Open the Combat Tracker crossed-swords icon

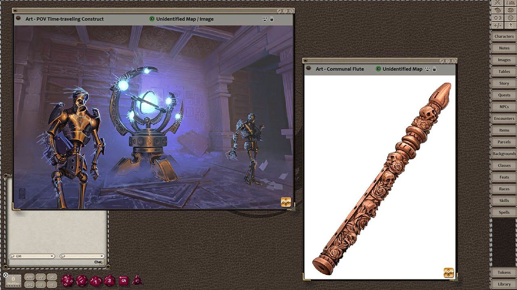498,3
